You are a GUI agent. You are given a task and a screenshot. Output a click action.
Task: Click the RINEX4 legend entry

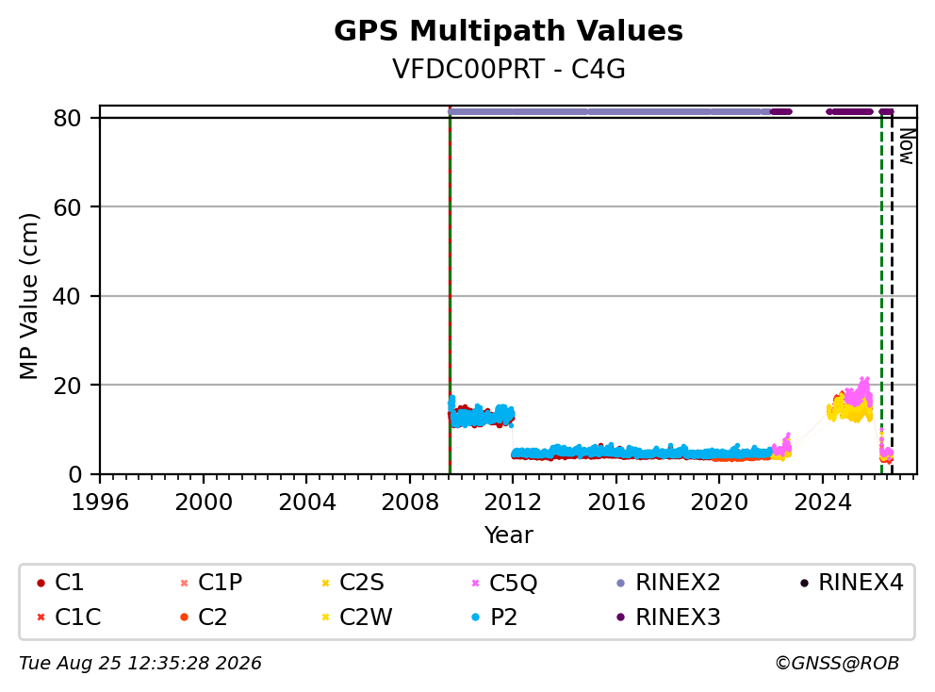(853, 583)
